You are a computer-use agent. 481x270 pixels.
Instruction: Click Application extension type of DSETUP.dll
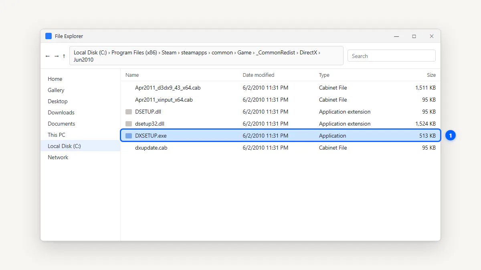(345, 112)
